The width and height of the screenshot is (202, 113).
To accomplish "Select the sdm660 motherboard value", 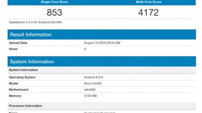I will pos(90,89).
